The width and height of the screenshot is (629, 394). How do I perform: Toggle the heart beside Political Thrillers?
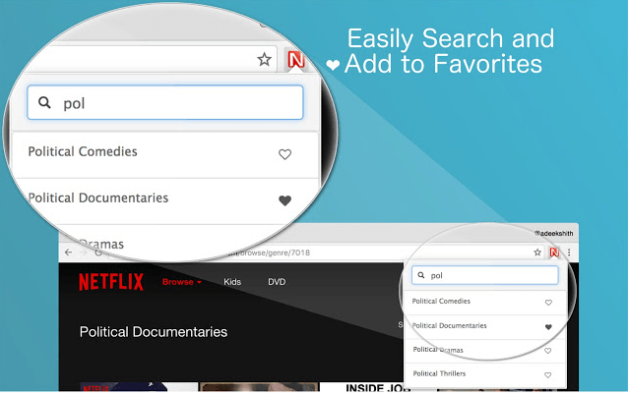(548, 374)
